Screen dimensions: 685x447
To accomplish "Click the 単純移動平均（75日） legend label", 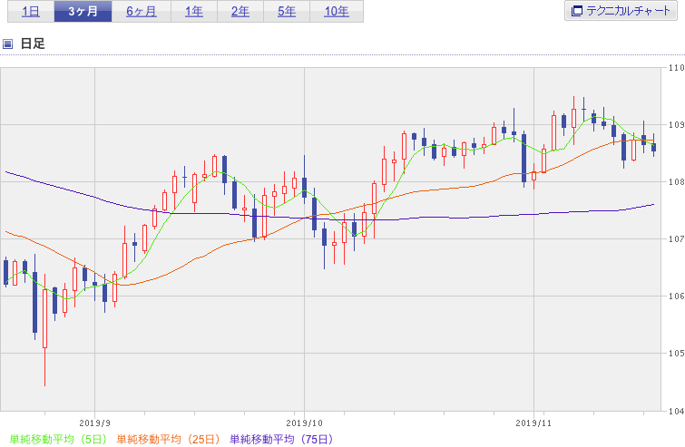I will pyautogui.click(x=281, y=439).
